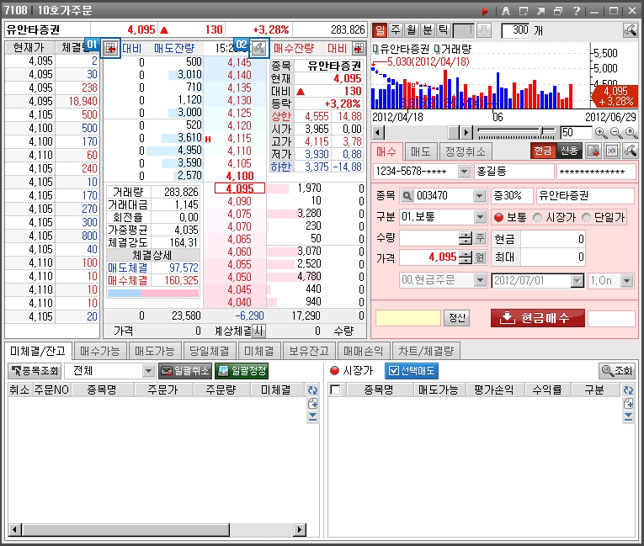Open the 매도 sell tab
The image size is (644, 546).
tap(420, 152)
